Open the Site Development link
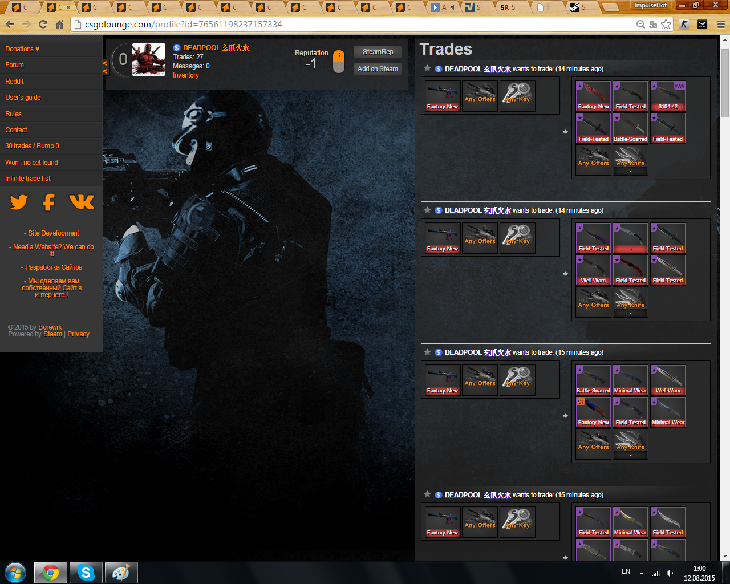Image resolution: width=730 pixels, height=584 pixels. pos(53,233)
